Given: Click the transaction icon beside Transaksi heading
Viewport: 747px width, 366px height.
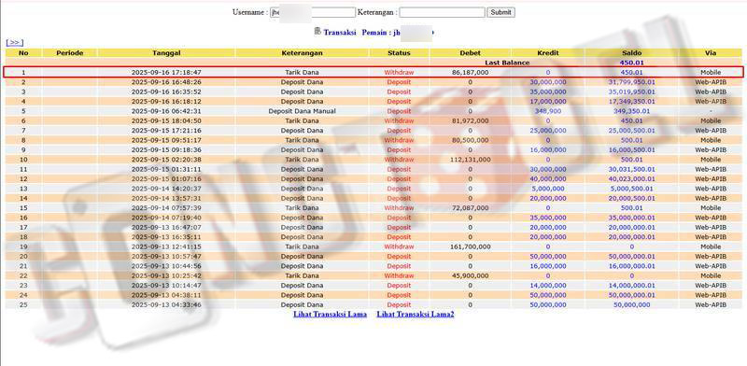Looking at the screenshot, I should coord(317,32).
